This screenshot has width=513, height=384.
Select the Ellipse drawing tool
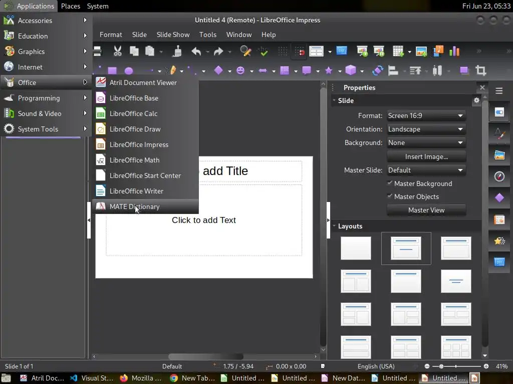129,70
